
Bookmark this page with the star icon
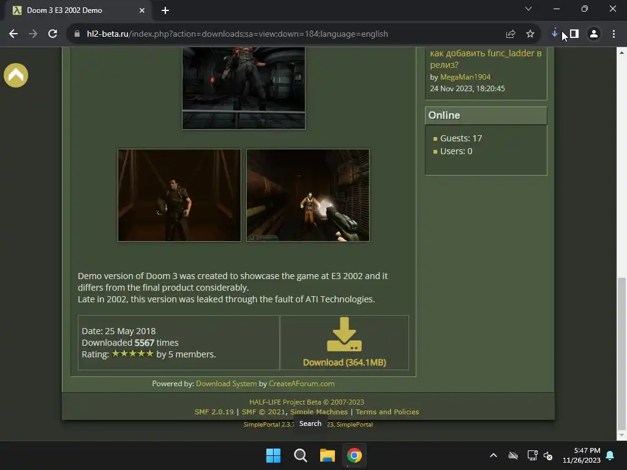pos(530,34)
